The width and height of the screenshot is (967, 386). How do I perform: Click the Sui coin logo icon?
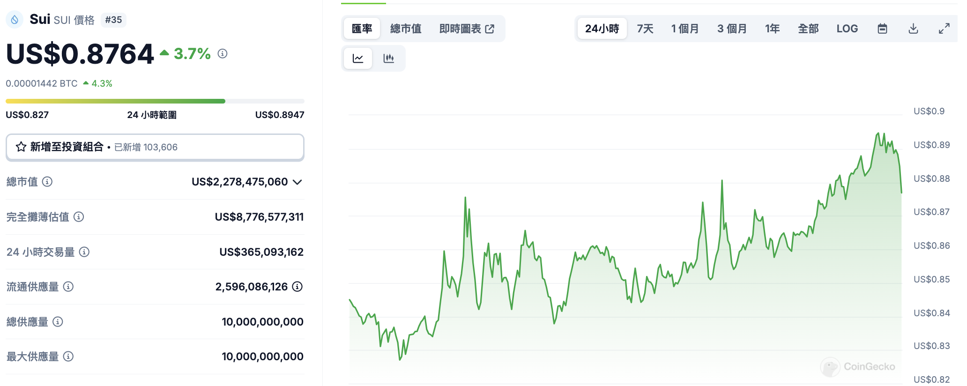(15, 20)
